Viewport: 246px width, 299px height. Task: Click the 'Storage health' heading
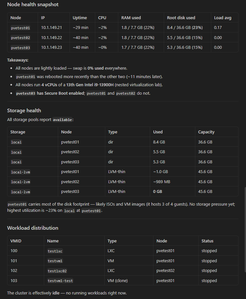pos(24,111)
